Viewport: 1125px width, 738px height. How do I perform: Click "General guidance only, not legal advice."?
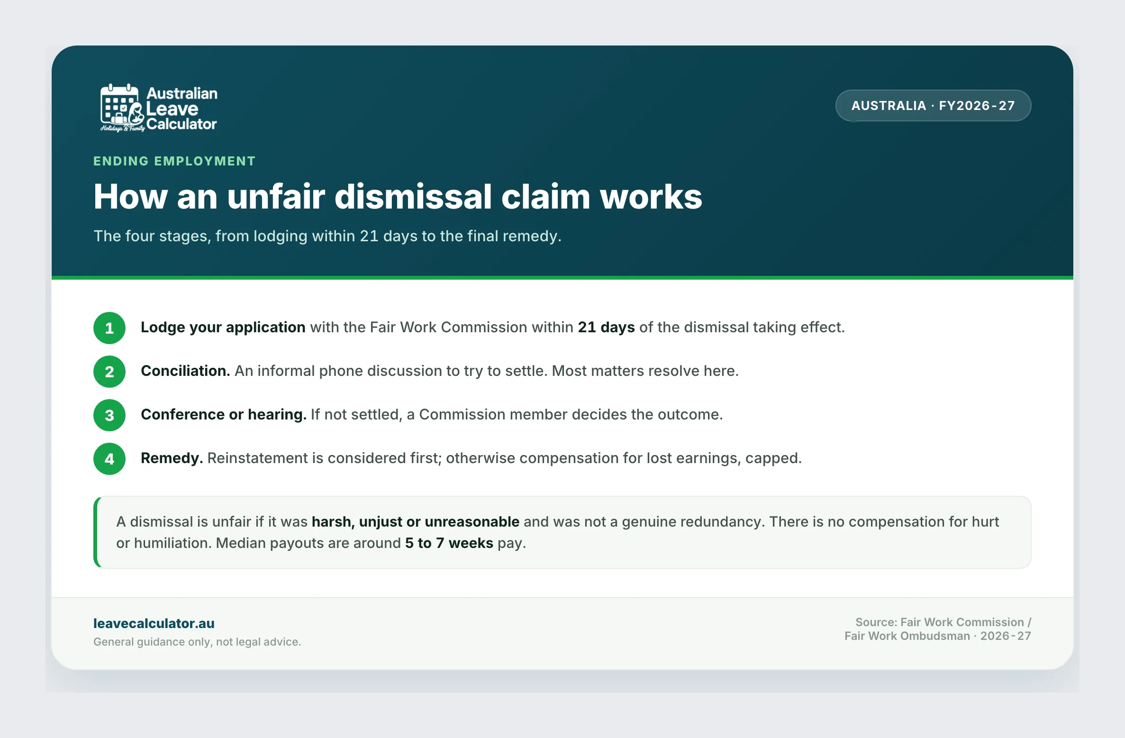(x=197, y=642)
